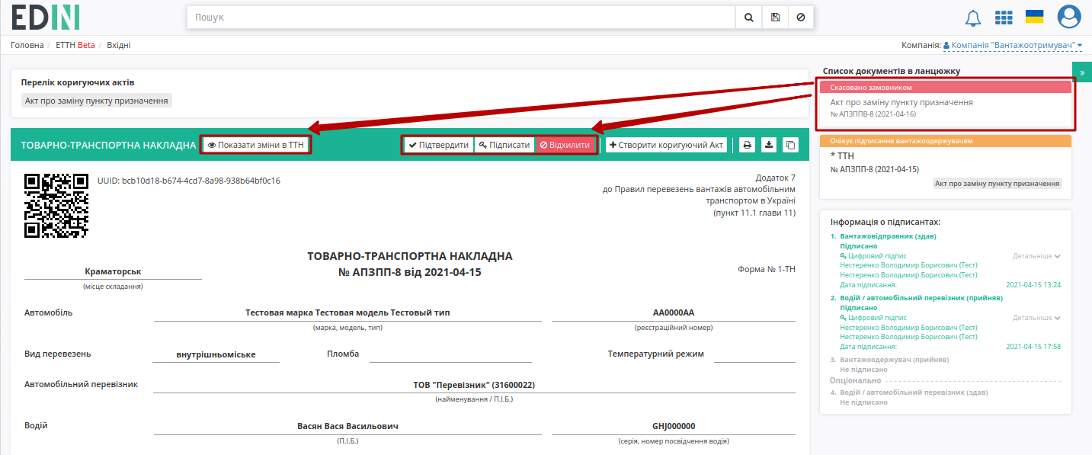Expand Детальніше for the Водій signature
The width and height of the screenshot is (1092, 455).
coord(1036,318)
